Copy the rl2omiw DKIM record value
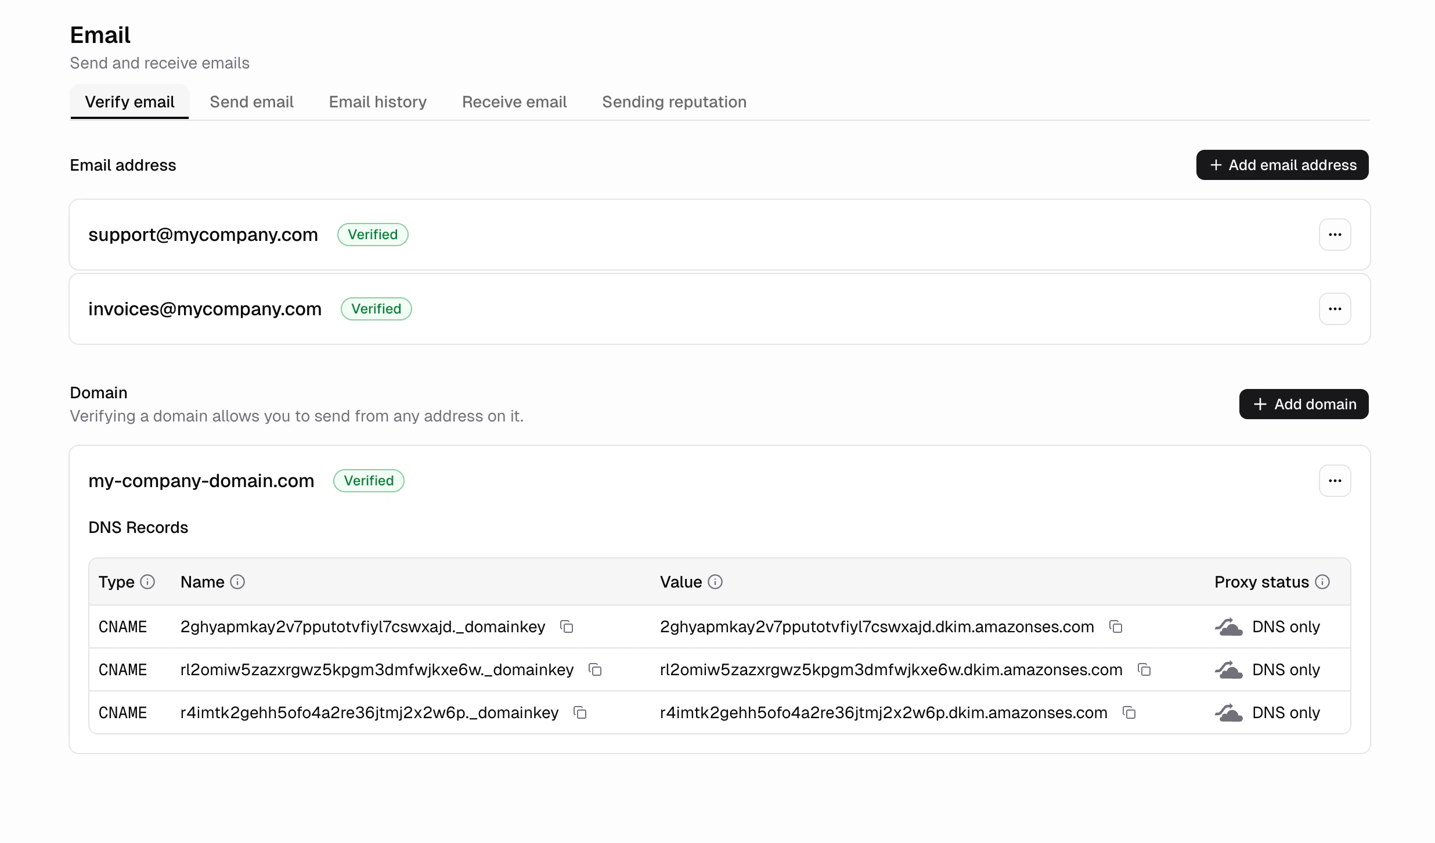 coord(1144,669)
